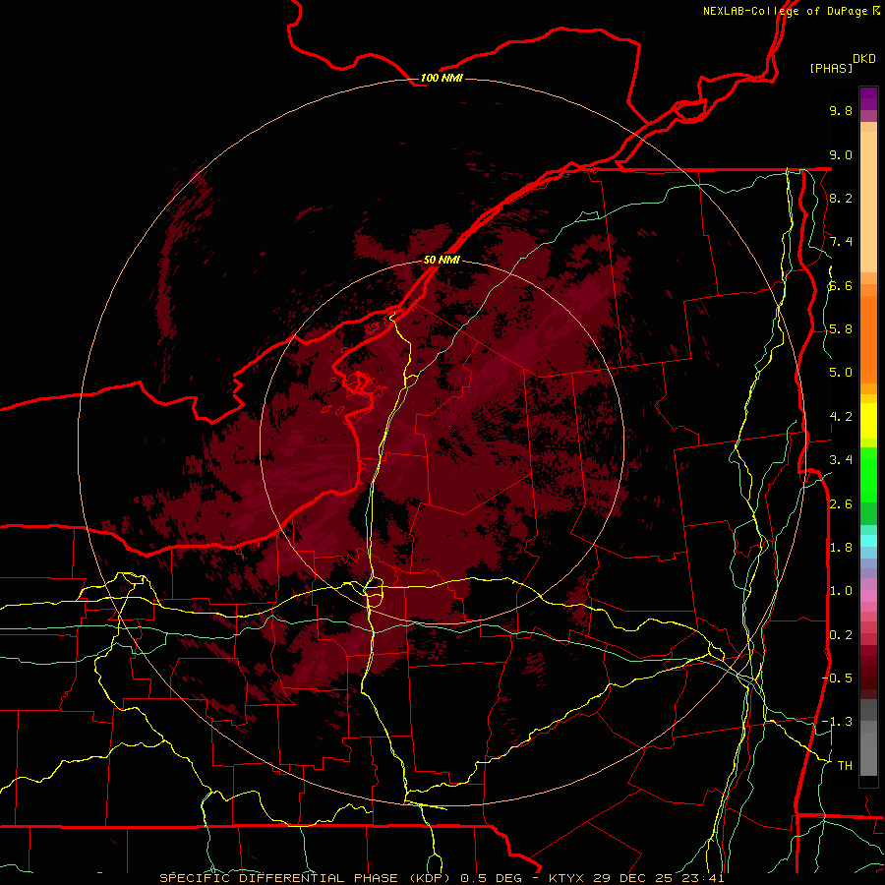Click the 29 DEC 25 date text
This screenshot has width=885, height=885.
point(632,878)
